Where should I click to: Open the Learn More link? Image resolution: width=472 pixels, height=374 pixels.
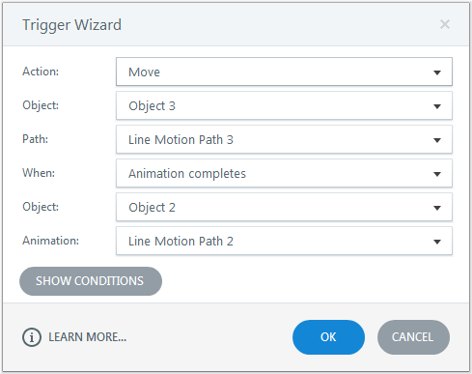[x=87, y=337]
